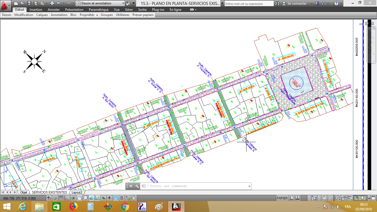This screenshot has width=377, height=212.
Task: Activate Ortho mode
Action: point(67,198)
